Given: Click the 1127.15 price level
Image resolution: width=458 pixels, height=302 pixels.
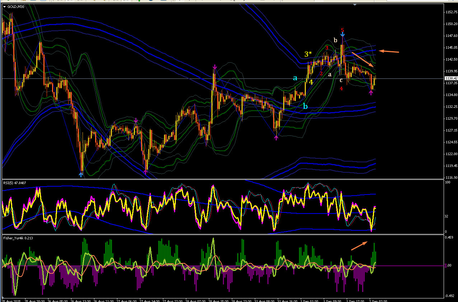Looking at the screenshot, I should 451,130.
